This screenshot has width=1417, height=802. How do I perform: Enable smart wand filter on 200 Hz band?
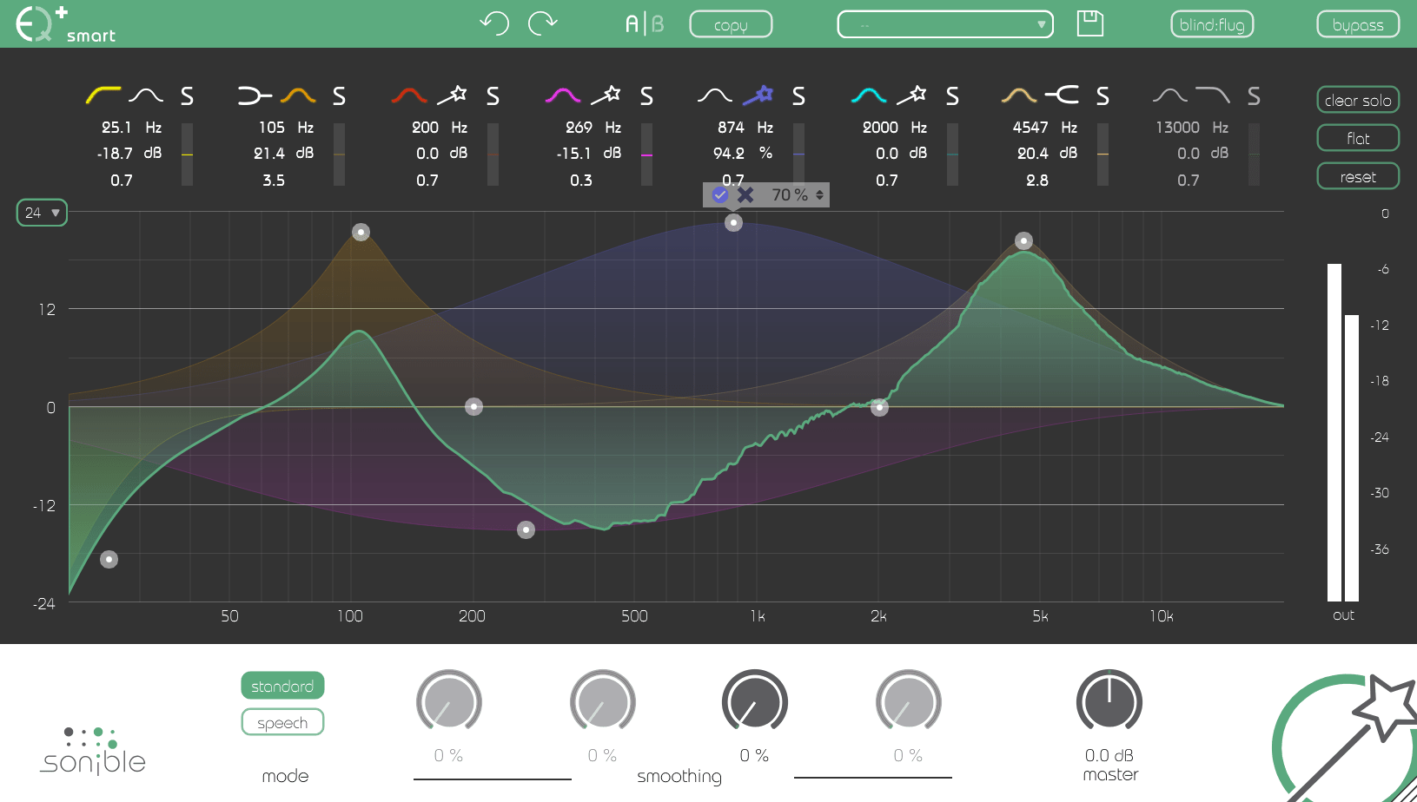452,95
